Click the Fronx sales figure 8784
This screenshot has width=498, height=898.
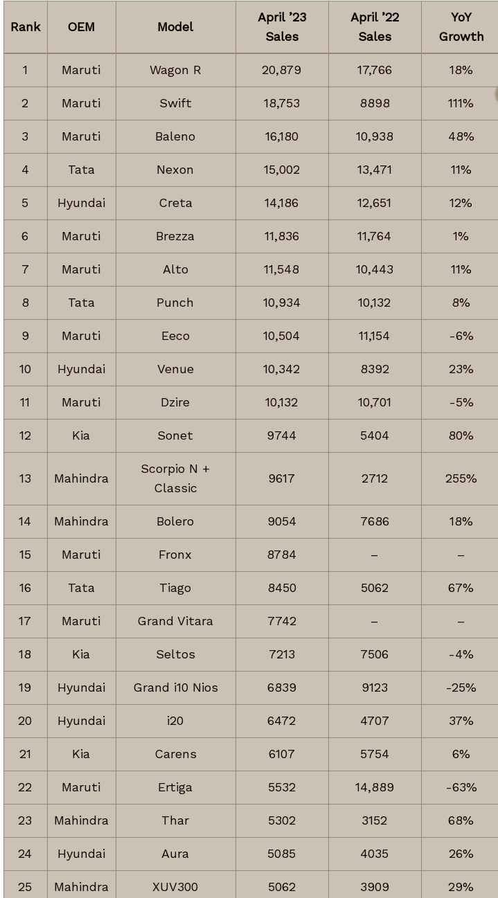pos(282,555)
